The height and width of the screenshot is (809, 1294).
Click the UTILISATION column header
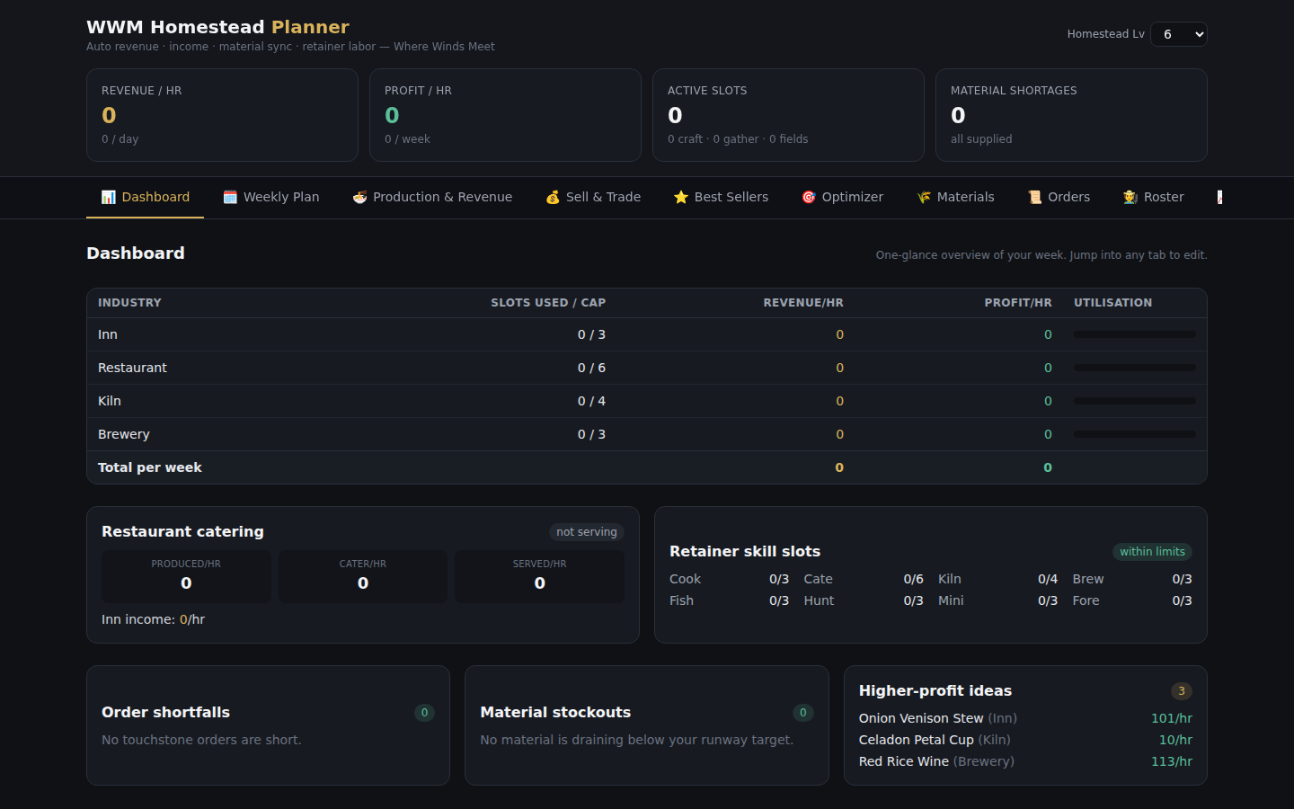[x=1112, y=303]
